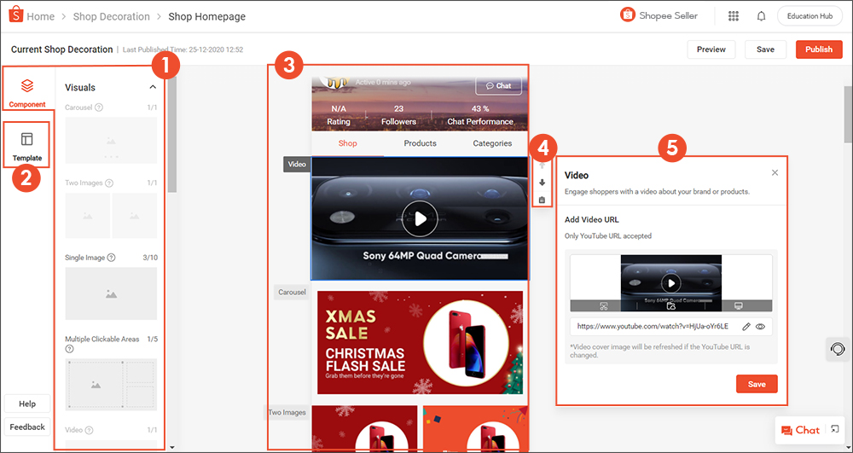Select the Categories tab in preview
Viewport: 853px width, 453px height.
tap(492, 143)
